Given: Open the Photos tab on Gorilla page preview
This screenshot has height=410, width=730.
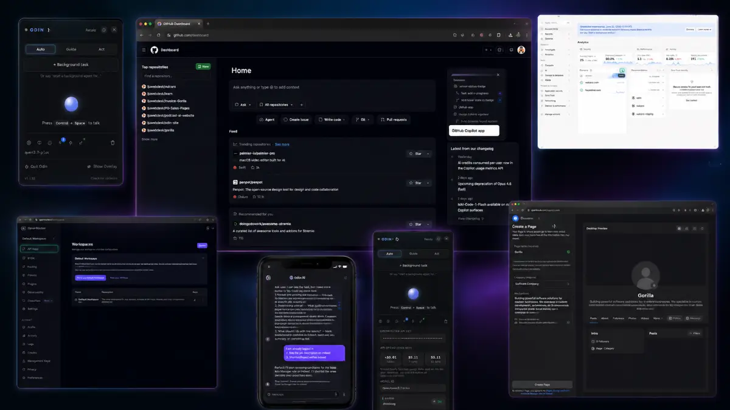Looking at the screenshot, I should coord(632,318).
